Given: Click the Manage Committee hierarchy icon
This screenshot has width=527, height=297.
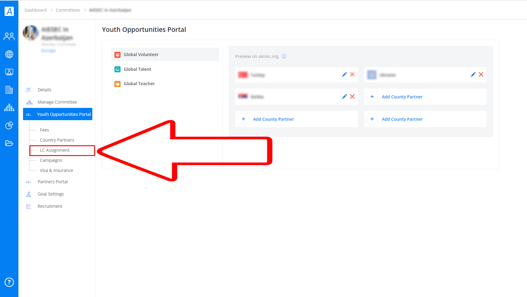Looking at the screenshot, I should pos(29,102).
